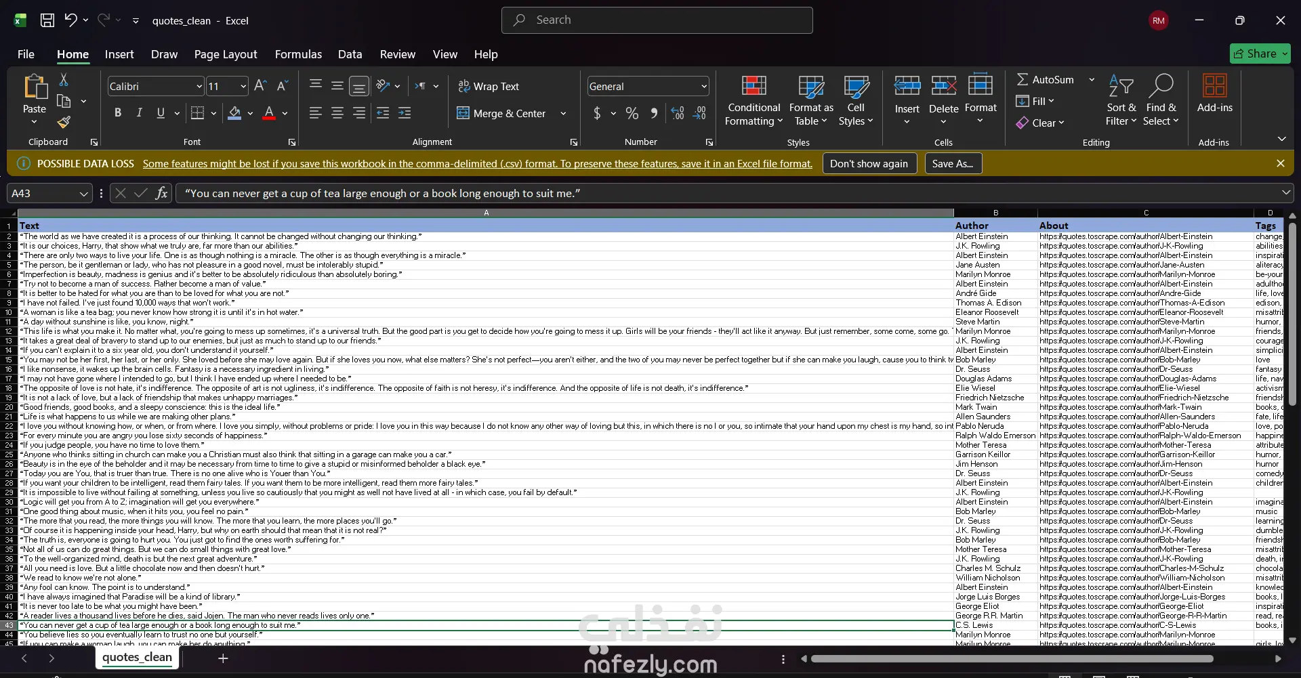Screen dimensions: 1301x678
Task: Add a new sheet with plus button
Action: (223, 658)
